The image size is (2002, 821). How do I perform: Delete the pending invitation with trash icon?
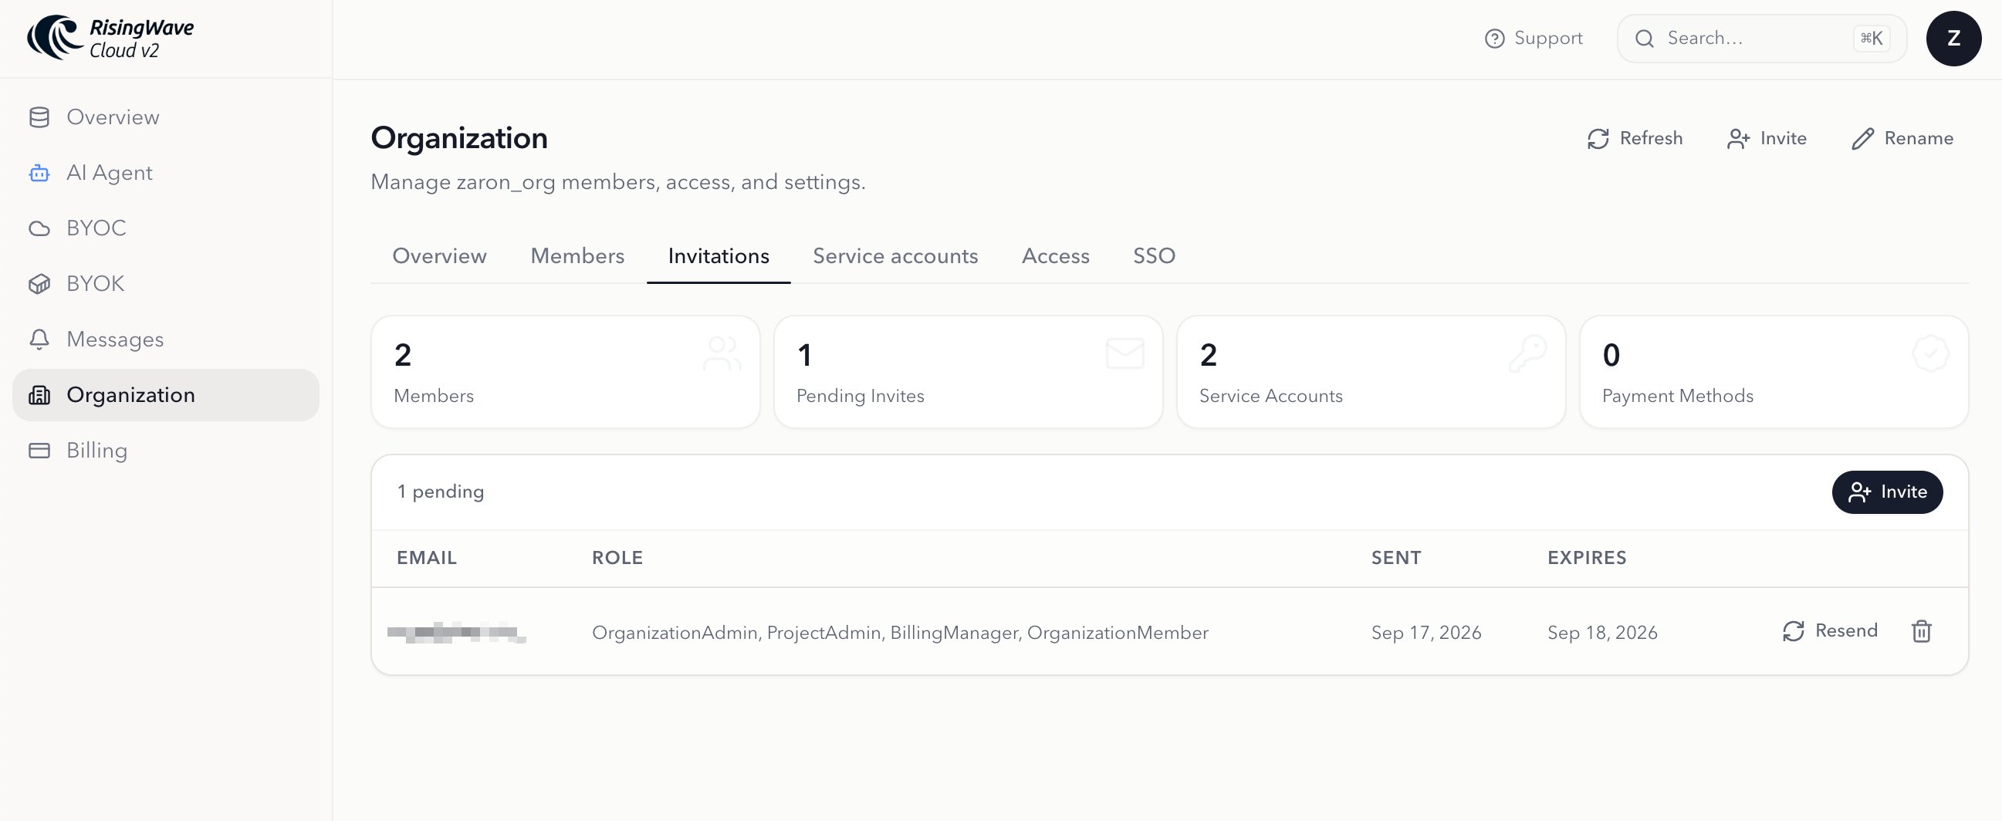point(1921,631)
